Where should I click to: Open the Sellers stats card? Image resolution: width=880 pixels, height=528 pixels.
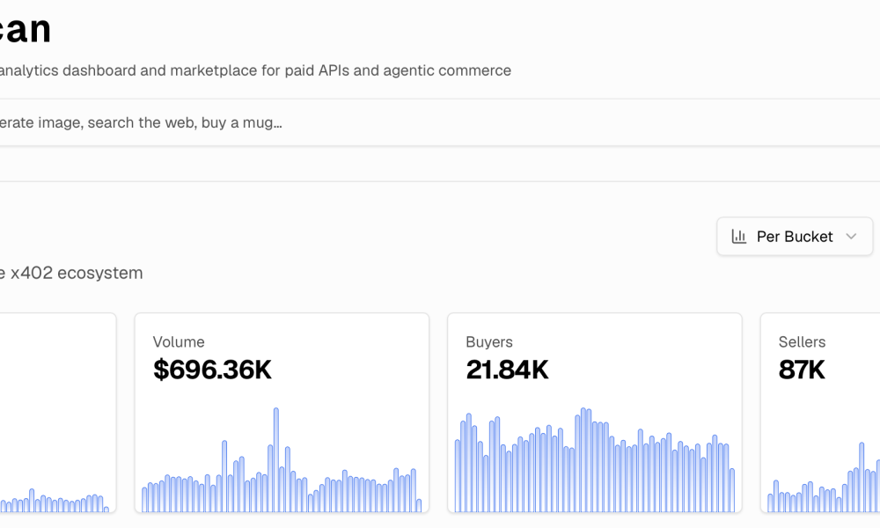click(820, 413)
